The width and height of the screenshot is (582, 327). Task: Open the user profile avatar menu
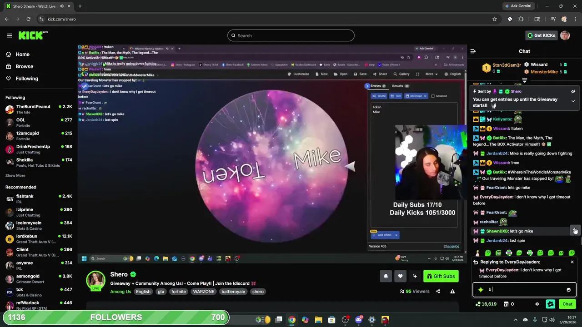565,35
